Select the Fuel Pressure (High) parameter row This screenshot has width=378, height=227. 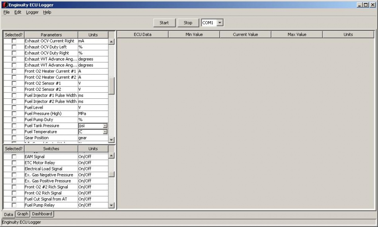pos(56,113)
